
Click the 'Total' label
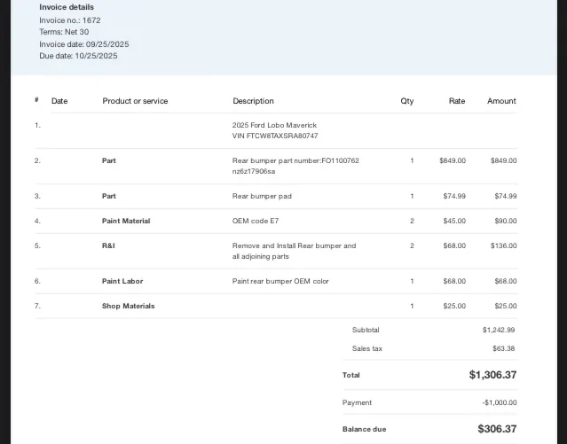point(350,375)
